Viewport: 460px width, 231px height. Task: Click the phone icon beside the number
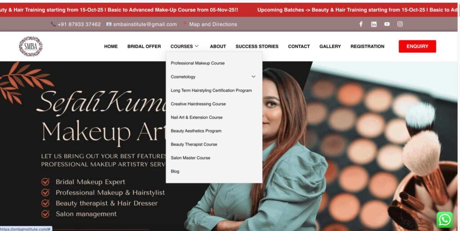pyautogui.click(x=53, y=24)
